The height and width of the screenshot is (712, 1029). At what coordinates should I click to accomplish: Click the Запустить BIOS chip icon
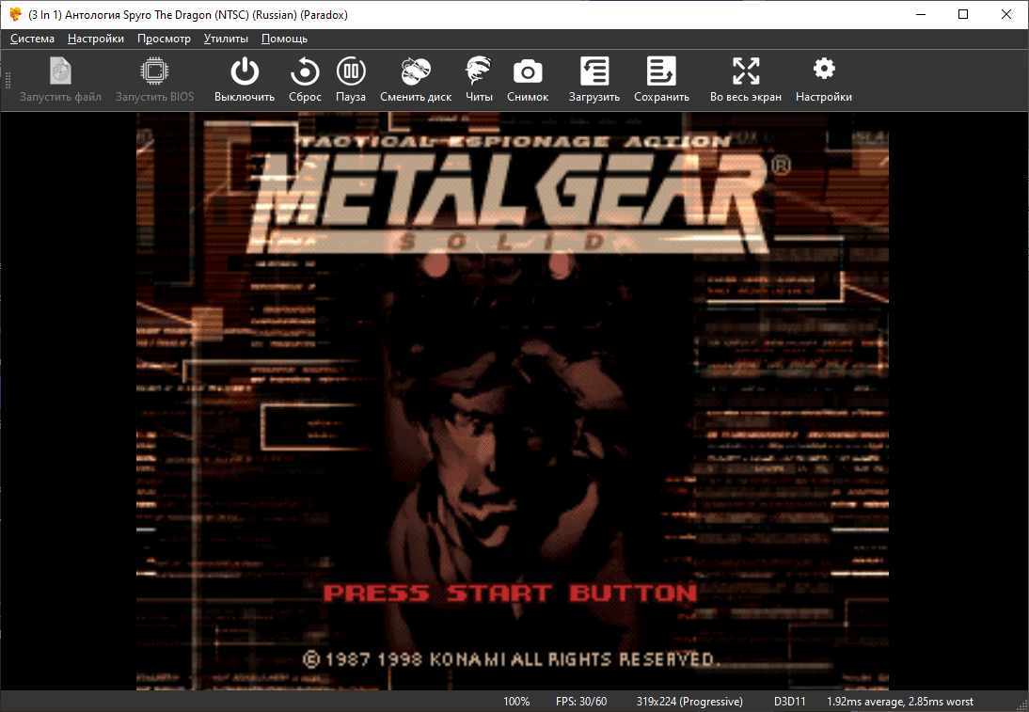click(x=154, y=71)
